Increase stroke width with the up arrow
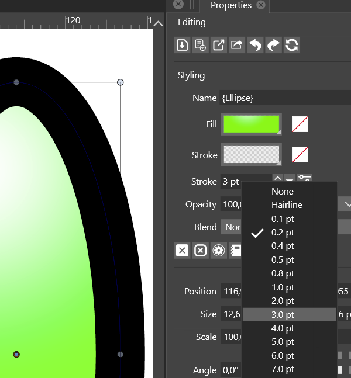 coord(278,178)
